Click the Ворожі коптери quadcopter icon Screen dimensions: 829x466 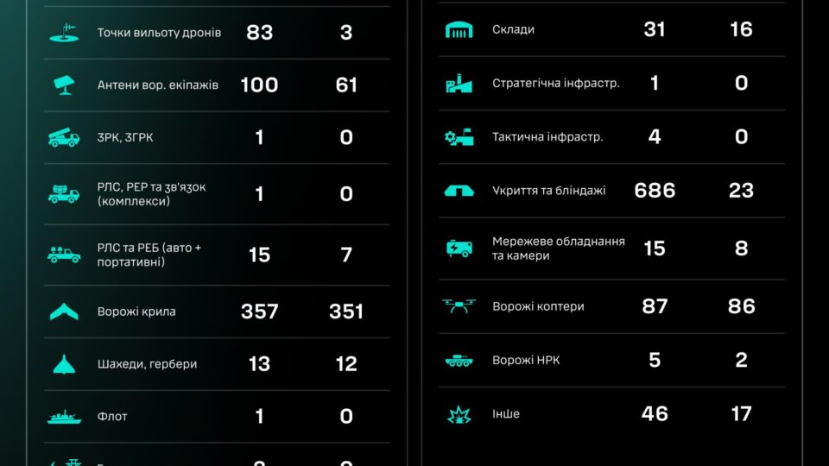(x=459, y=306)
